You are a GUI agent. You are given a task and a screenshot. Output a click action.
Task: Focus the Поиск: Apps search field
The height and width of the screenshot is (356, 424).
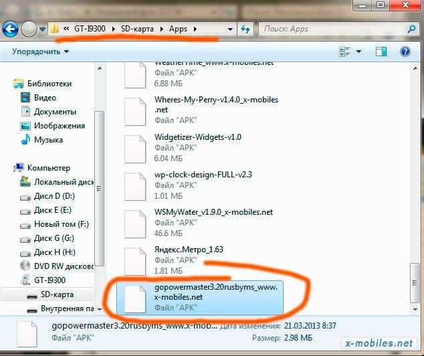[x=332, y=29]
